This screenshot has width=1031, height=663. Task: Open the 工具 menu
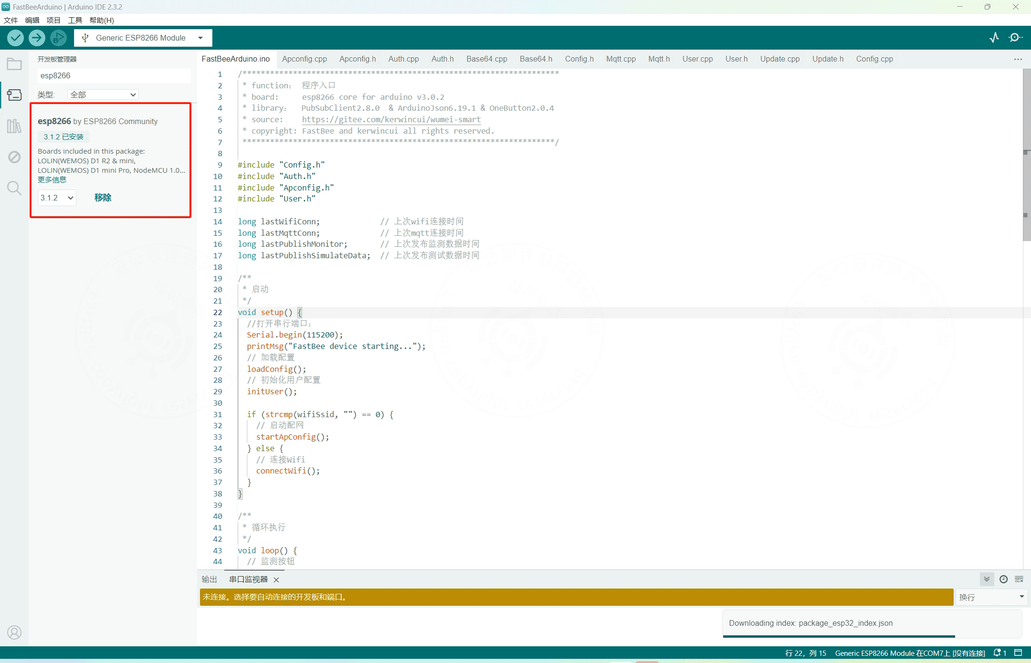(75, 20)
